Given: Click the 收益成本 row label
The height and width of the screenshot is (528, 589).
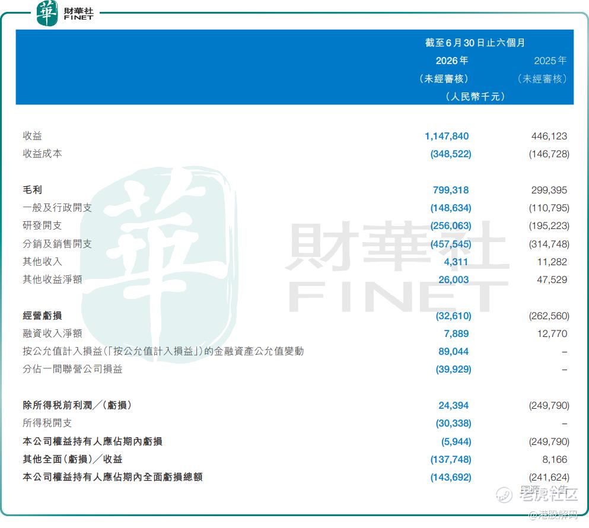Looking at the screenshot, I should tap(43, 154).
